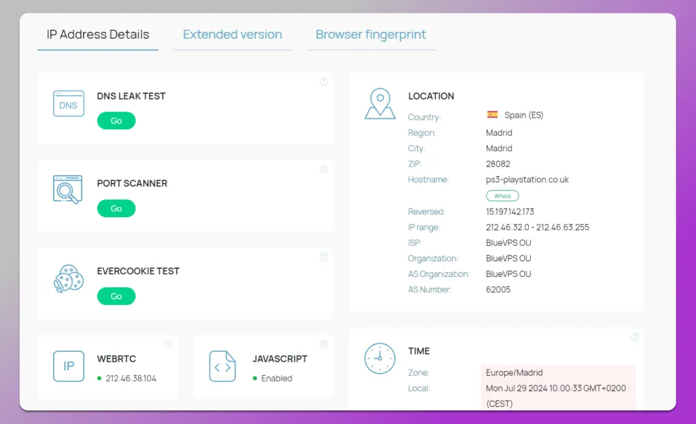The width and height of the screenshot is (696, 424).
Task: Click the DNS LEAK TEST heading
Action: coord(131,96)
